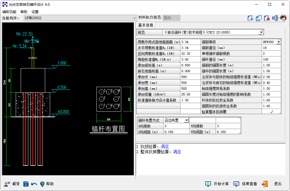Open the 锚筋等级 HPB300 dropdown
Screen dimensions: 290x191
[x=278, y=42]
